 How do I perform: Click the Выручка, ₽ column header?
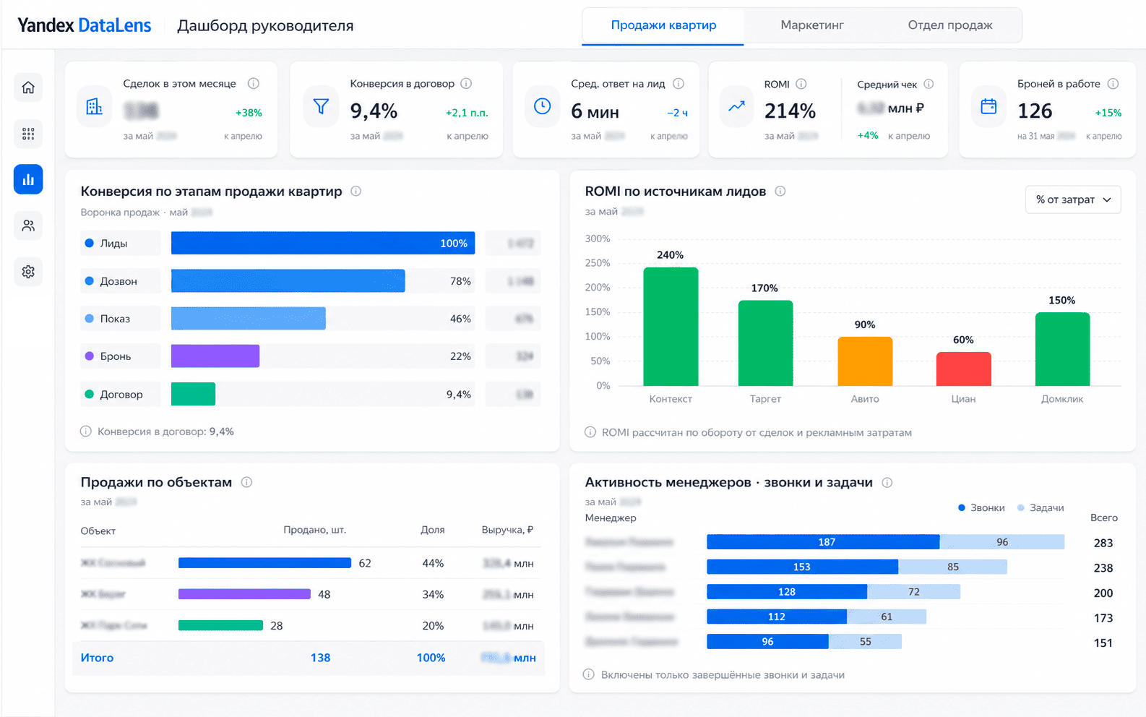(x=507, y=530)
